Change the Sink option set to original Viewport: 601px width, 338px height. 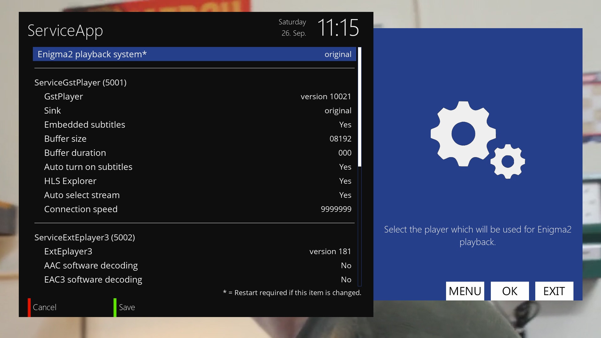194,110
